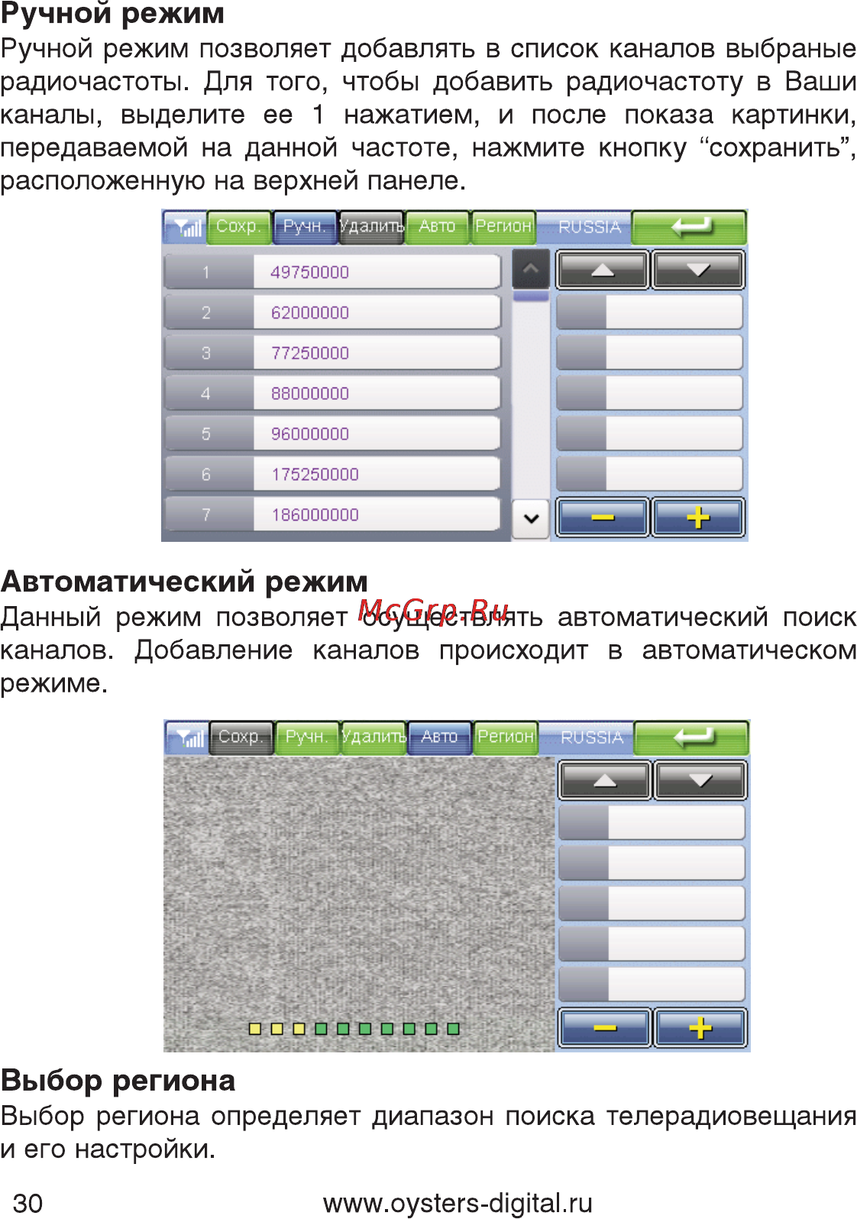
Task: Click yellow plus button in manual mode screenshot
Action: [698, 518]
